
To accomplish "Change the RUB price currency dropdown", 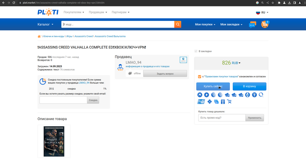I will click(236, 63).
